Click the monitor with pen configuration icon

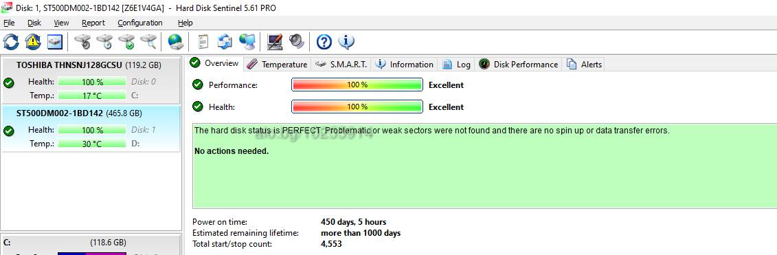[275, 42]
